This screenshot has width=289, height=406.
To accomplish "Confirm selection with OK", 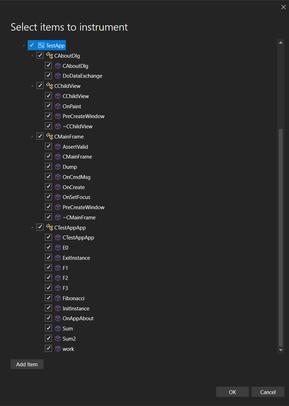I will (232, 392).
